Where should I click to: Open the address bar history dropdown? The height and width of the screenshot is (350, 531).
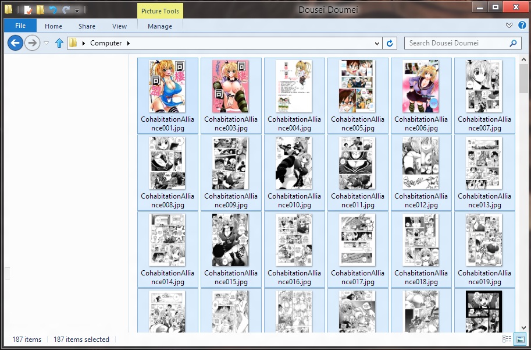(x=377, y=43)
